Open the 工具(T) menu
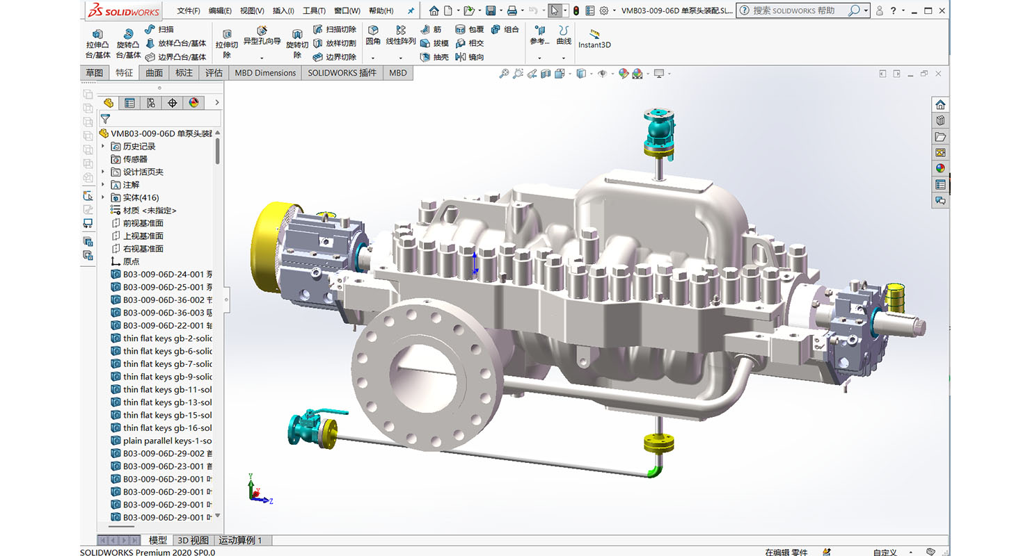 [314, 10]
